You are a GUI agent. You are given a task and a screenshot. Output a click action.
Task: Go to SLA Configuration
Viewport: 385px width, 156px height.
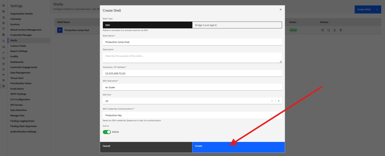(20, 99)
